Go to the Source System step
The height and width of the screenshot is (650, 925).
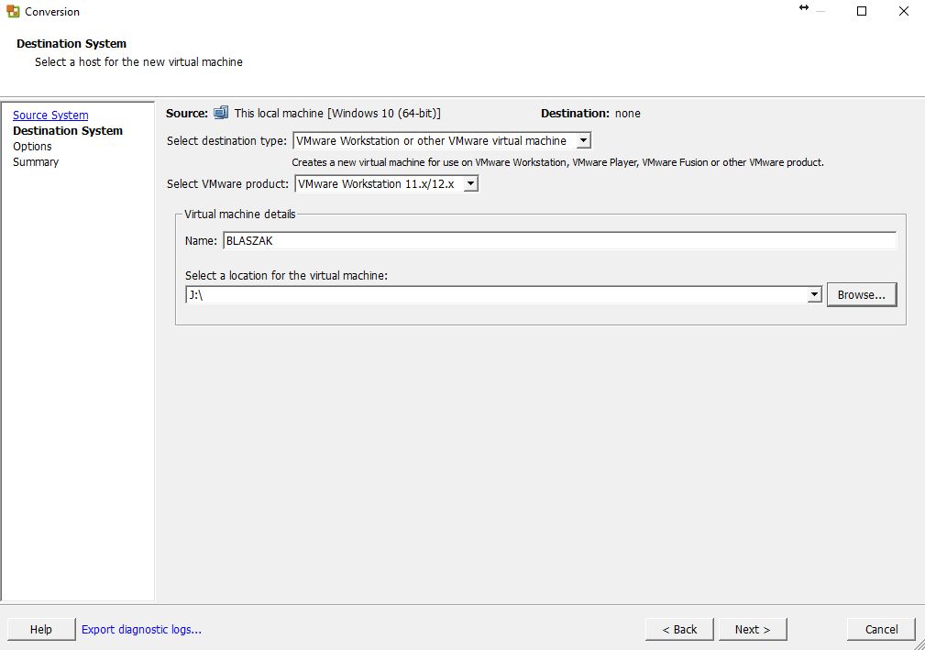point(50,115)
